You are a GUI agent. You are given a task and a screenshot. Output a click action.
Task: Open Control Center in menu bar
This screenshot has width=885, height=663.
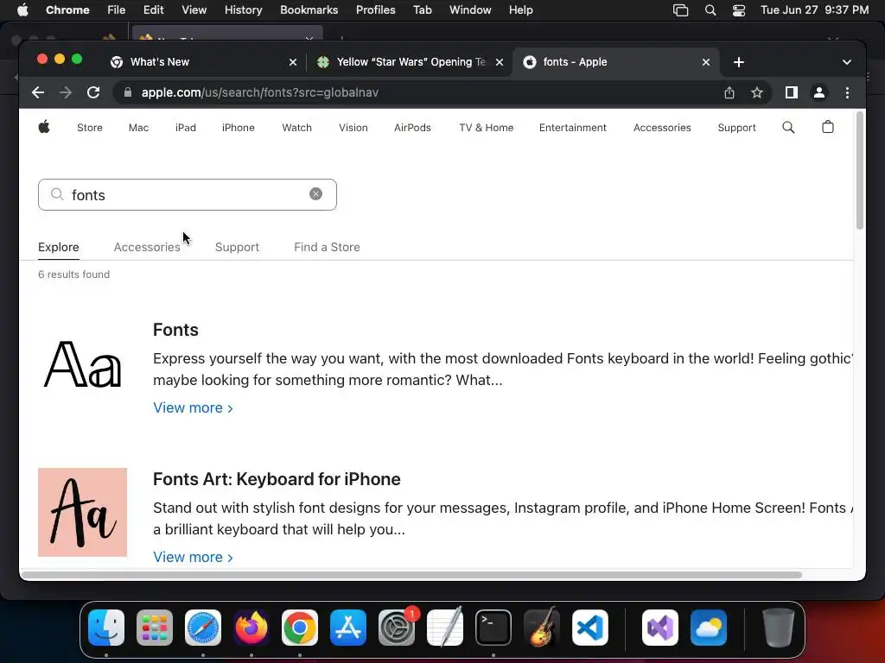[x=738, y=10]
